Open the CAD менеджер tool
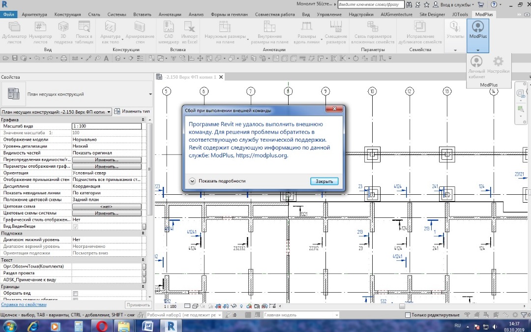The height and width of the screenshot is (332, 531). [169, 32]
